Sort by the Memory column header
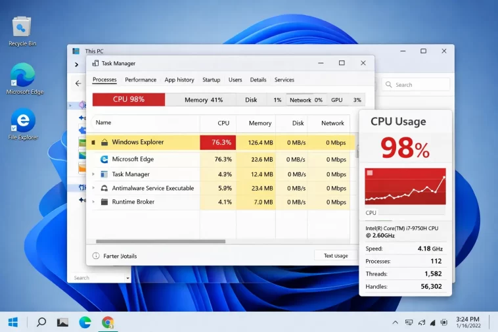 click(x=256, y=124)
